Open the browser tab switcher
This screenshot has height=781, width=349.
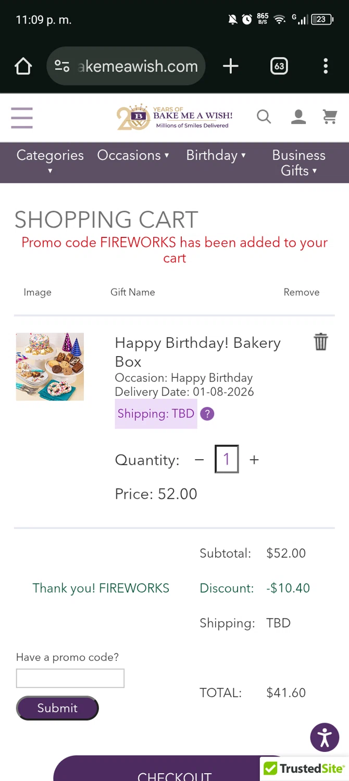[x=279, y=66]
